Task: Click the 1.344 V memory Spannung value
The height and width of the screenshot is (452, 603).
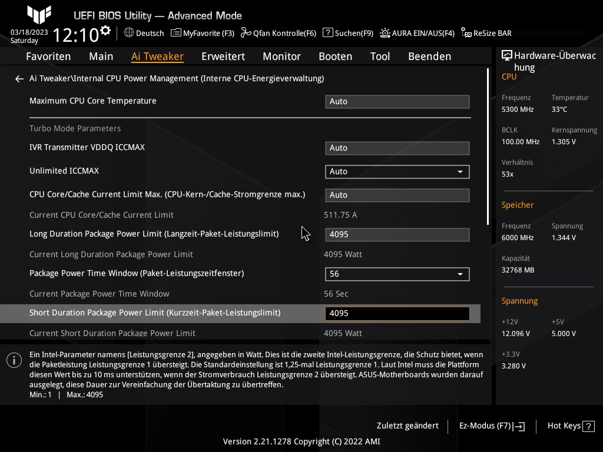Action: (564, 238)
